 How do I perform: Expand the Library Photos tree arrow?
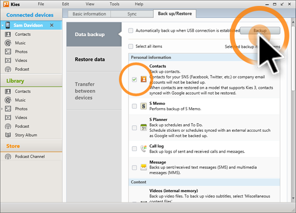[x=2, y=109]
